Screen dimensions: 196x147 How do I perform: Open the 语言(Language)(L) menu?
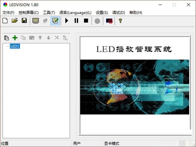(75, 13)
